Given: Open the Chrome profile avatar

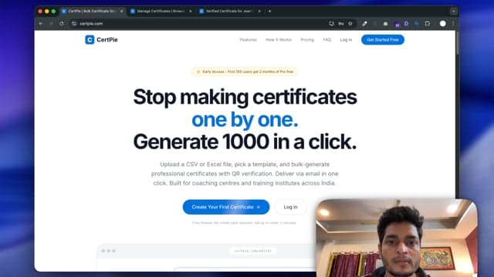Looking at the screenshot, I should (x=442, y=24).
